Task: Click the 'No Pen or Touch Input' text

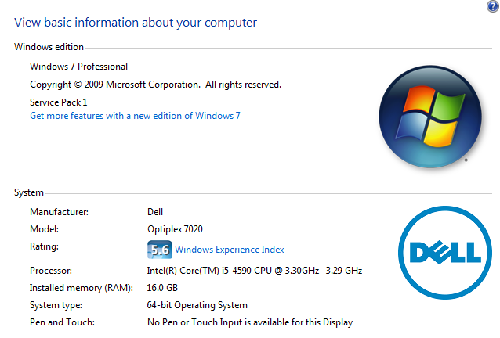Action: [x=249, y=322]
